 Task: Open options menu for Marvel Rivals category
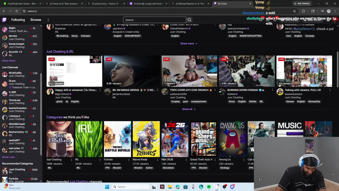157,160
